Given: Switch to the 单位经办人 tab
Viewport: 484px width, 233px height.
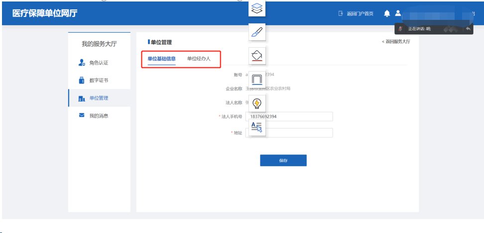Looking at the screenshot, I should pyautogui.click(x=199, y=59).
